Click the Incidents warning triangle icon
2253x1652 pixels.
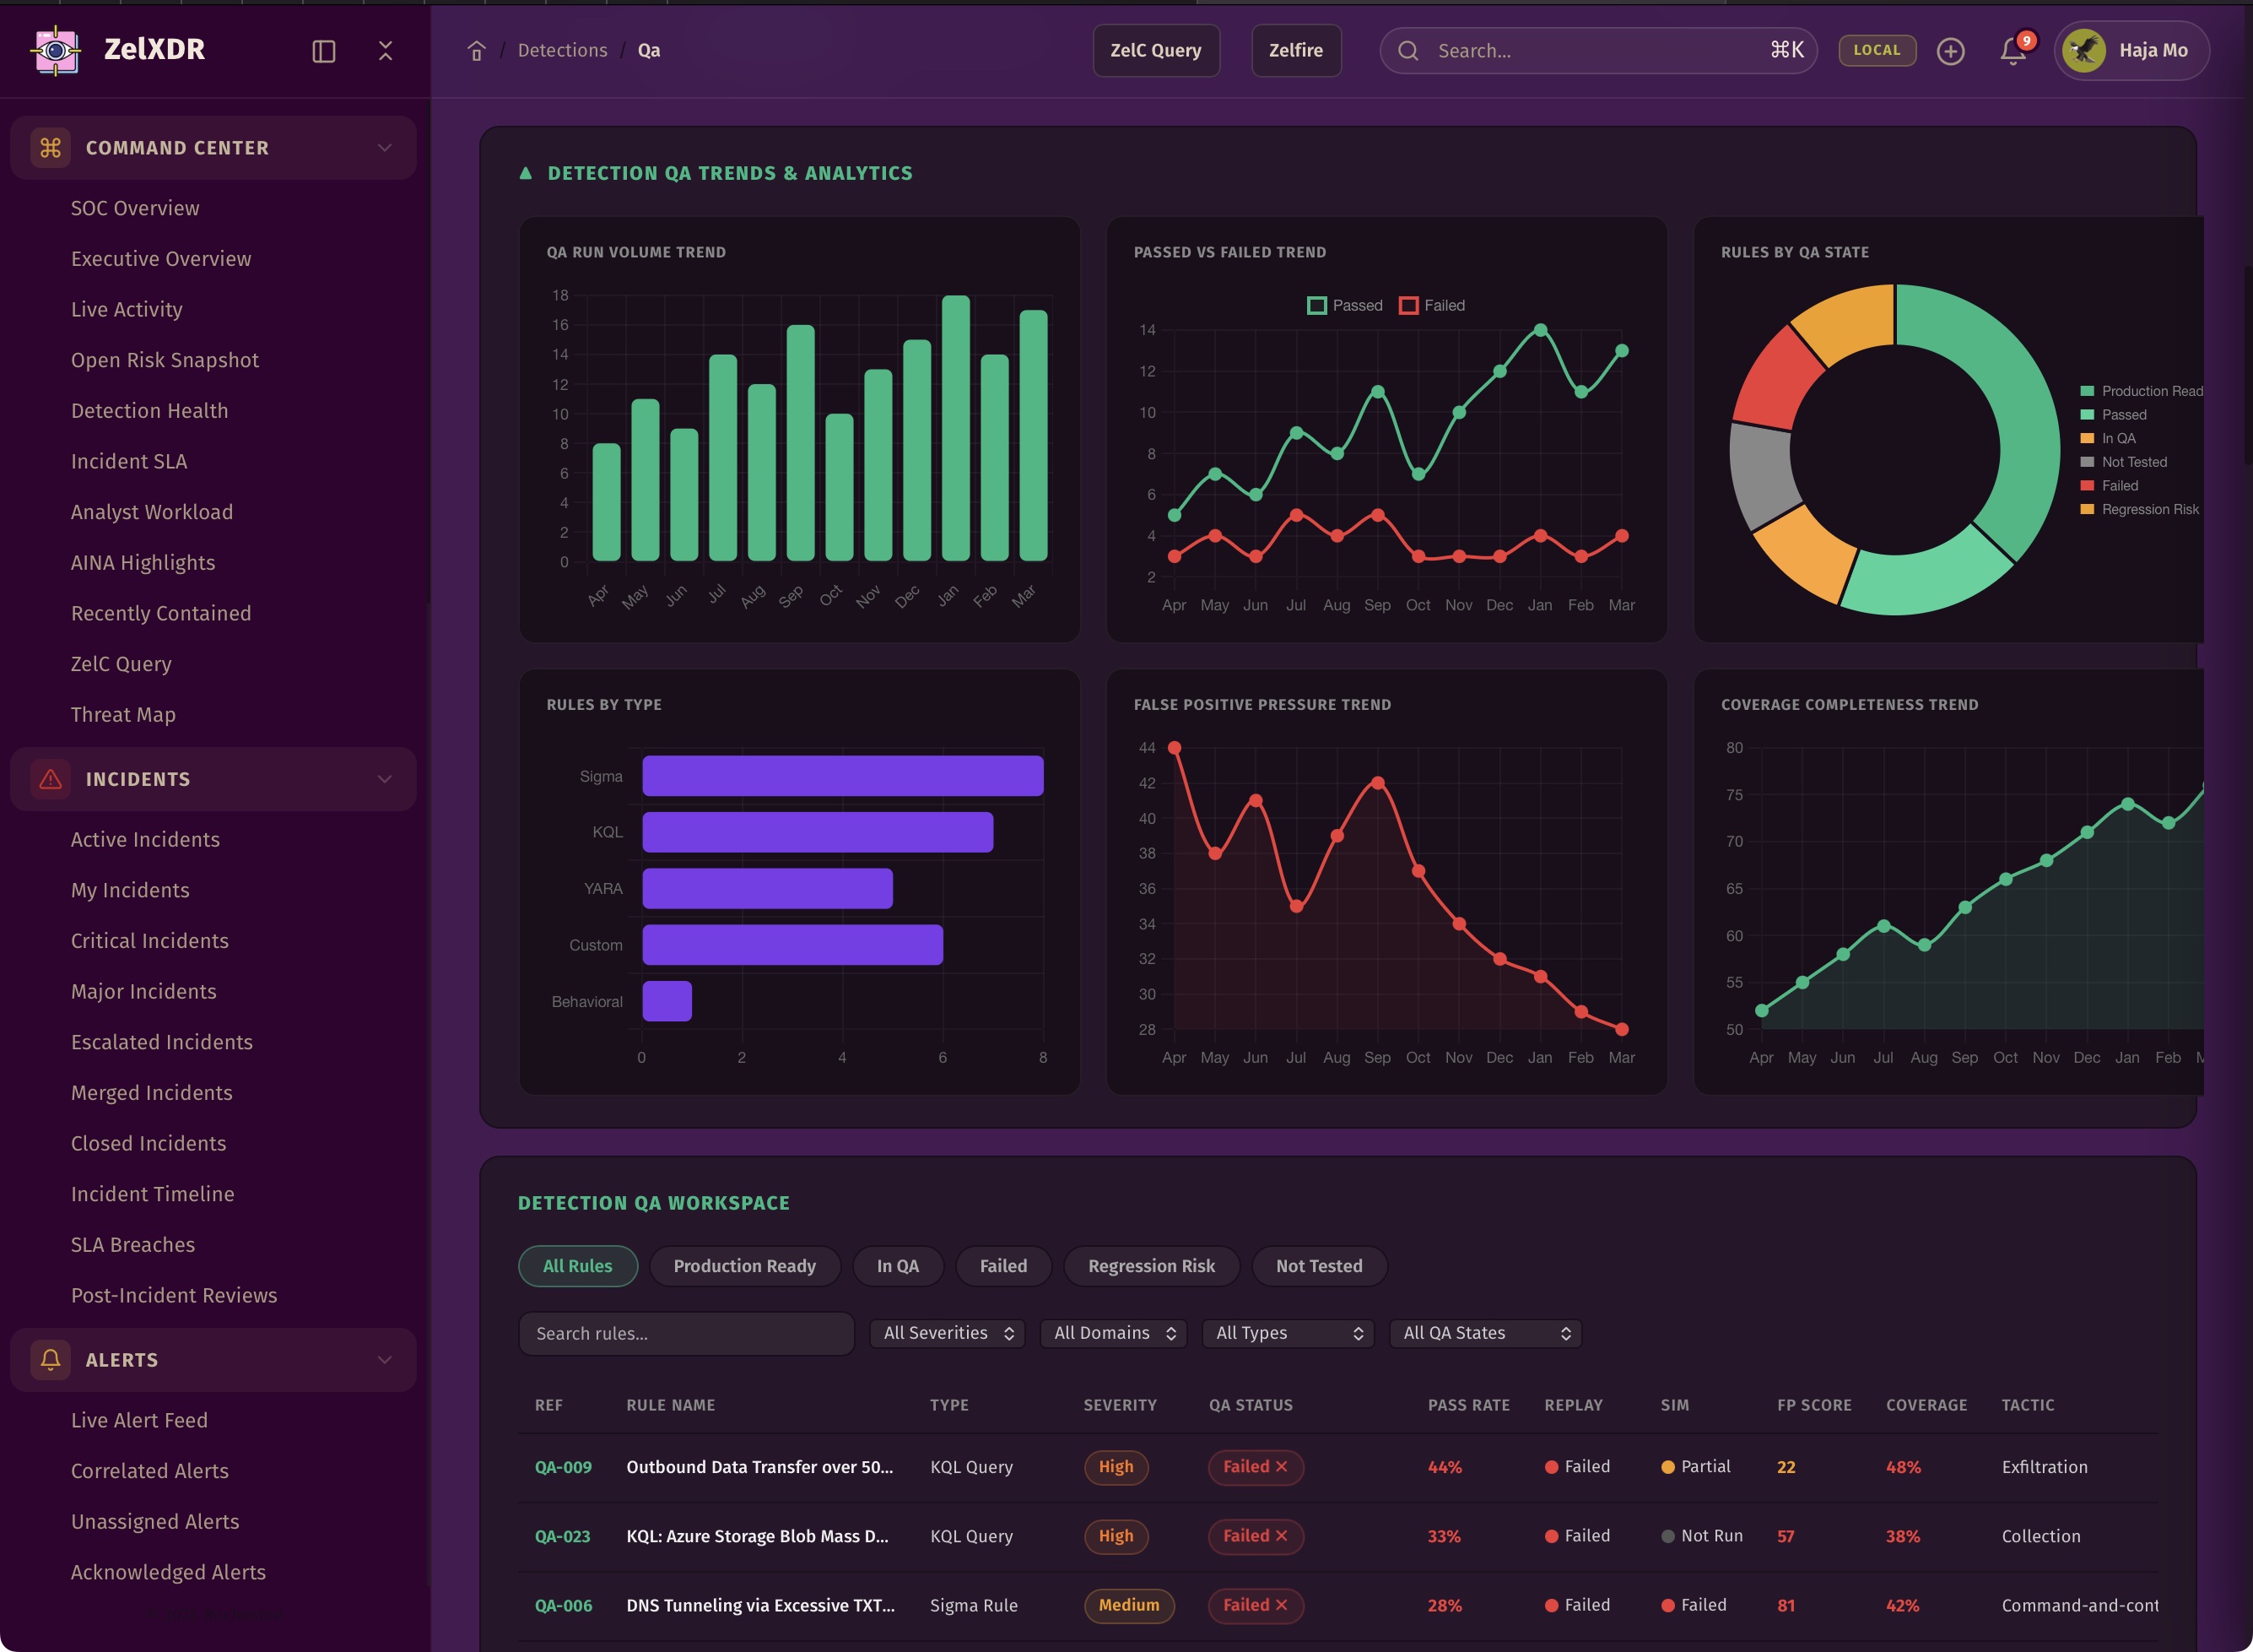pyautogui.click(x=50, y=779)
